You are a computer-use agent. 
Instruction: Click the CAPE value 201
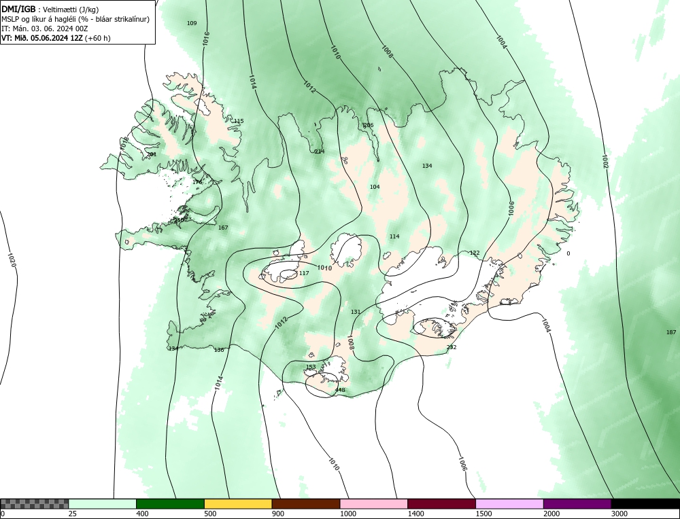152,154
